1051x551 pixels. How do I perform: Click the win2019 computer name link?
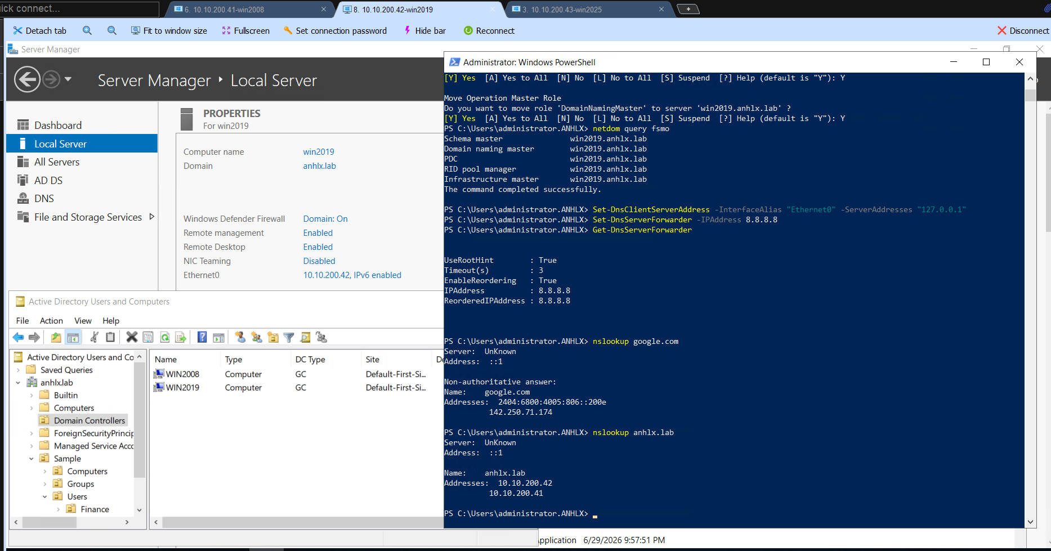[319, 151]
